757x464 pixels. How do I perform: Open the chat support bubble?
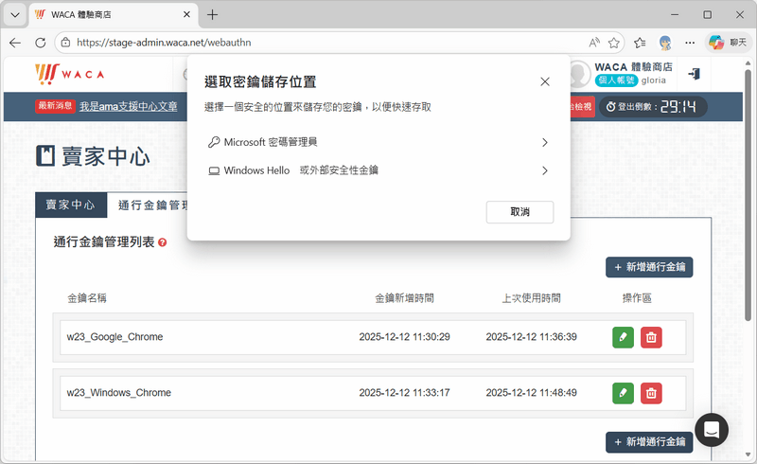pos(712,430)
